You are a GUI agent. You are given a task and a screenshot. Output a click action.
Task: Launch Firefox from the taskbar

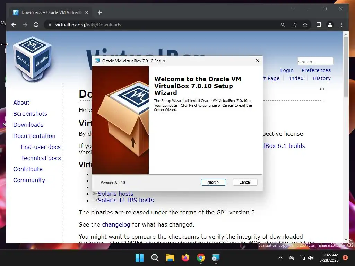pyautogui.click(x=185, y=258)
